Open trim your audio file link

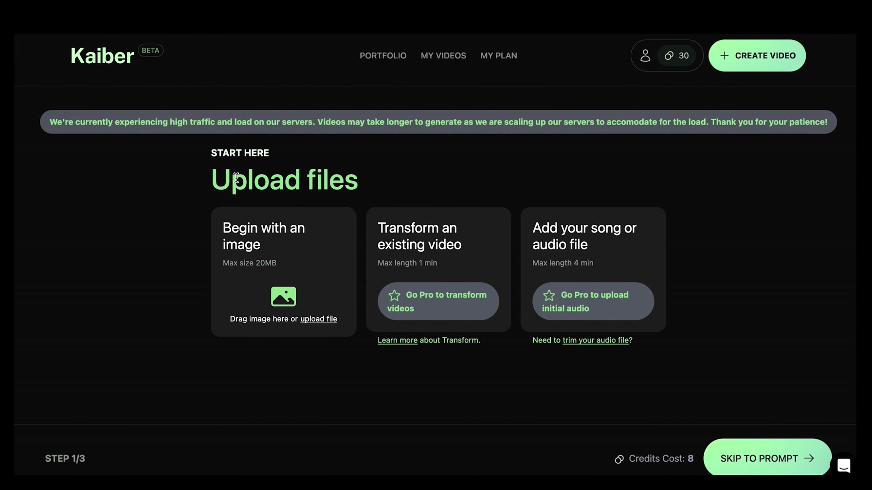pos(596,340)
